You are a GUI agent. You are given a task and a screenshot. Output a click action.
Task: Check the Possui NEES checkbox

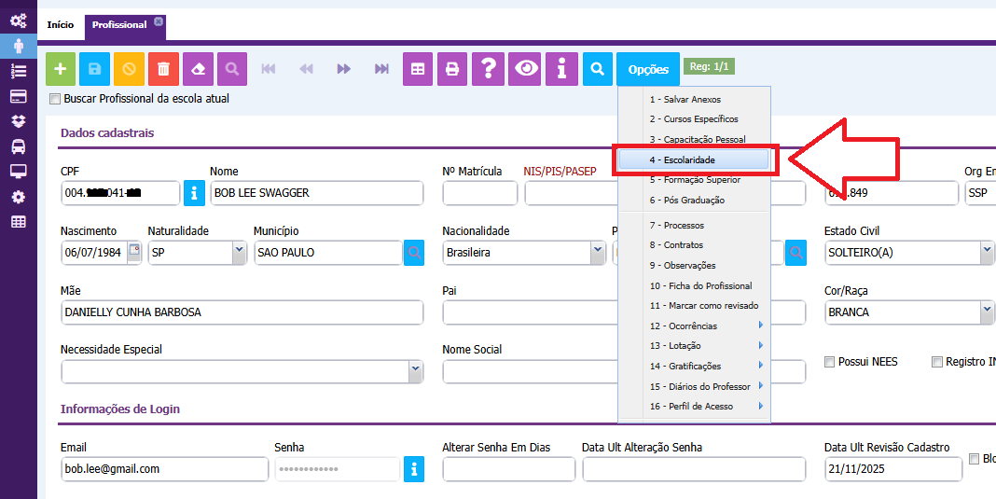click(x=830, y=362)
